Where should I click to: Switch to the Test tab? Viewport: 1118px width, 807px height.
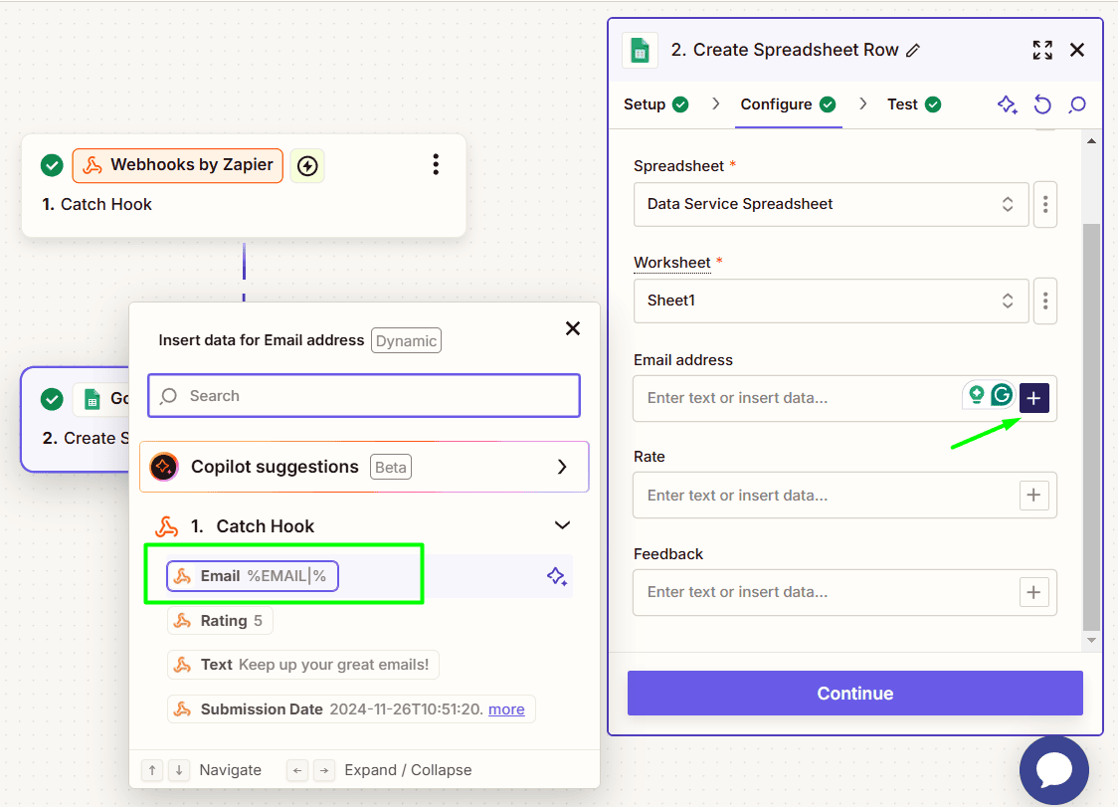coord(913,104)
